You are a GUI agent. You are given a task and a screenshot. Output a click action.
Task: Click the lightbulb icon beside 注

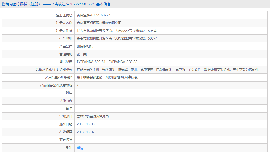pyautogui.click(x=67, y=148)
